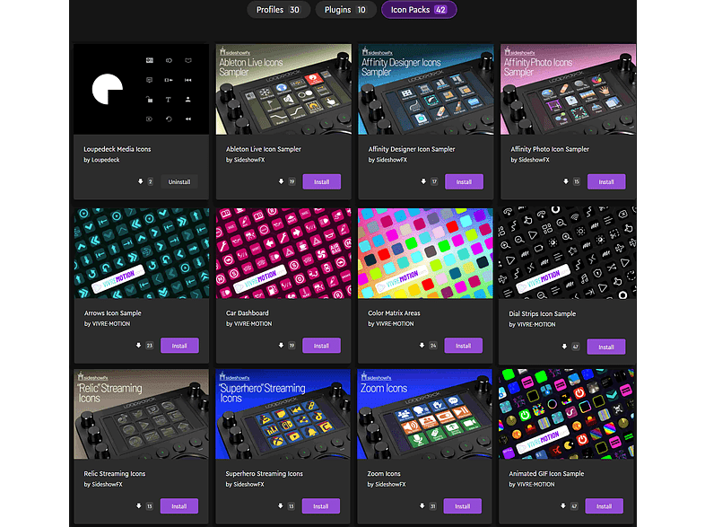Screen dimensions: 705x527
Task: Install the Ableton Live Icon Sampler
Action: pyautogui.click(x=321, y=181)
